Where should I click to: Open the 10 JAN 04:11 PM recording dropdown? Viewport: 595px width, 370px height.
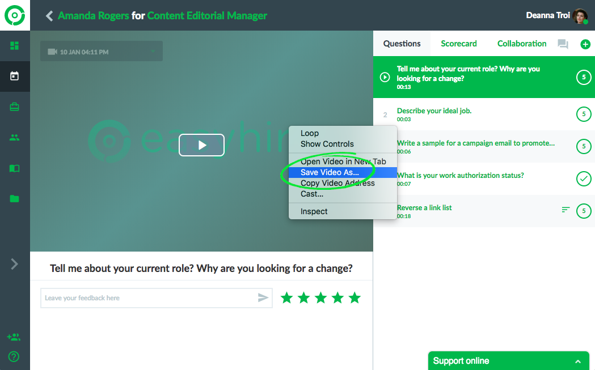click(x=102, y=51)
